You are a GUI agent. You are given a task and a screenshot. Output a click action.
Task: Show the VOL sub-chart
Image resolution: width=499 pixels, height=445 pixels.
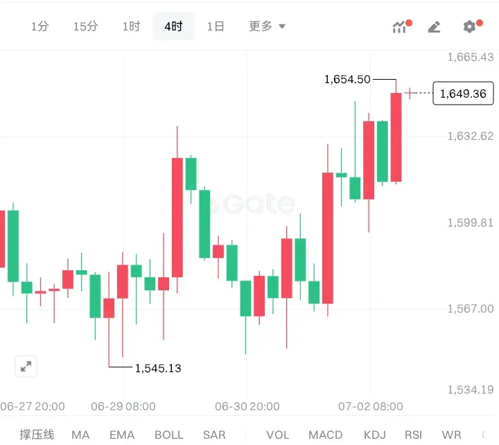[278, 435]
